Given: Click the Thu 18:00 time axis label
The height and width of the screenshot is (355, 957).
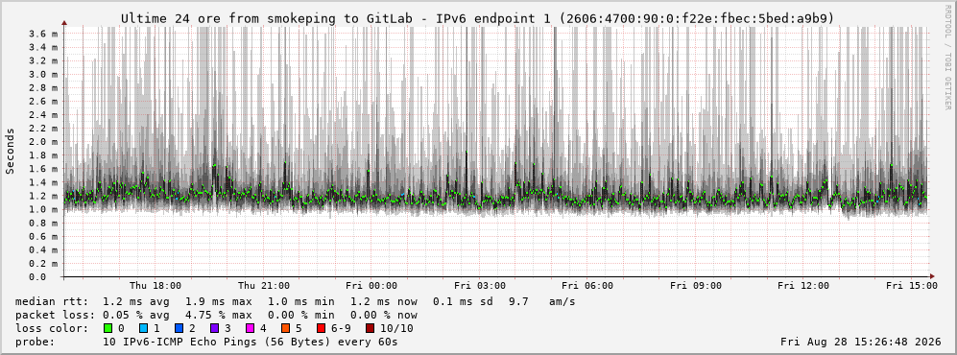Looking at the screenshot, I should (x=156, y=286).
